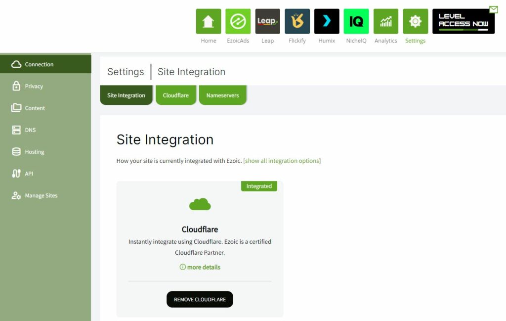This screenshot has height=321, width=506.
Task: Click the Manage Sites user-gear icon
Action: pyautogui.click(x=16, y=195)
